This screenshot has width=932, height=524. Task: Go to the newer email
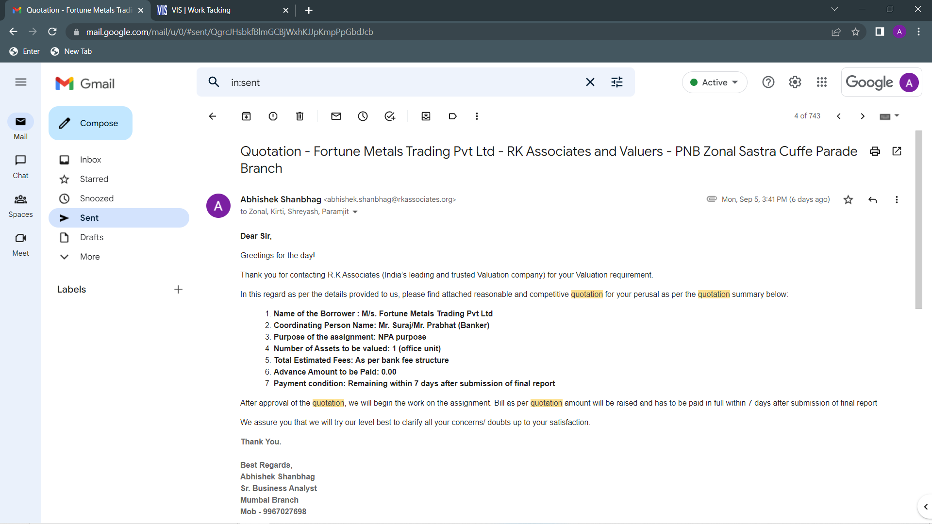(839, 116)
